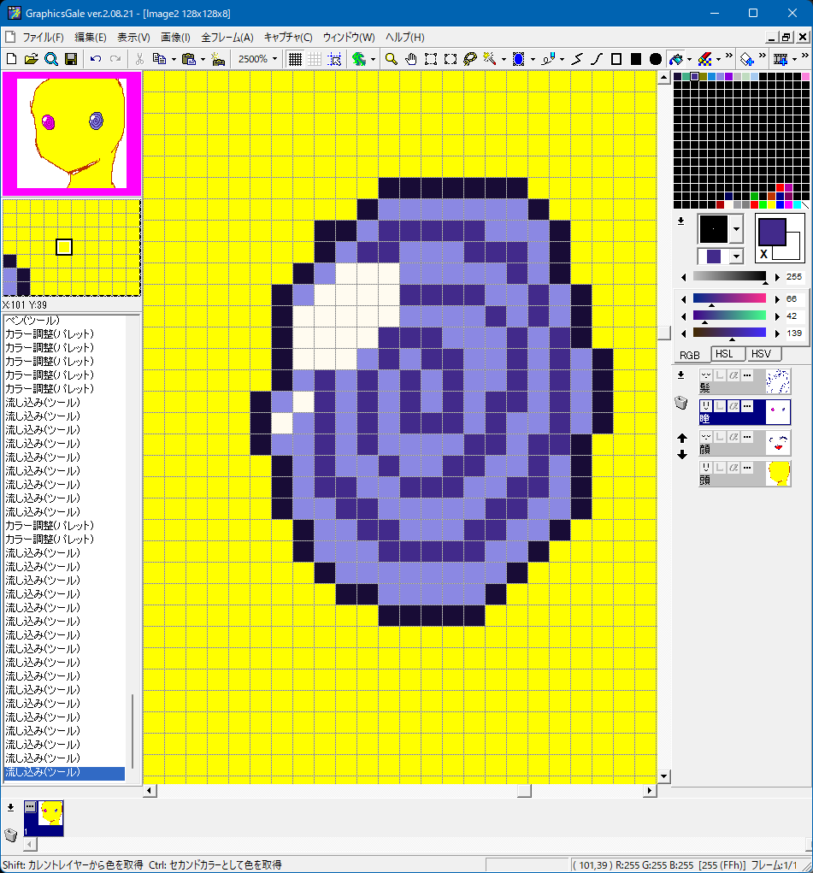813x873 pixels.
Task: Toggle the pixel grid display icon
Action: [295, 59]
